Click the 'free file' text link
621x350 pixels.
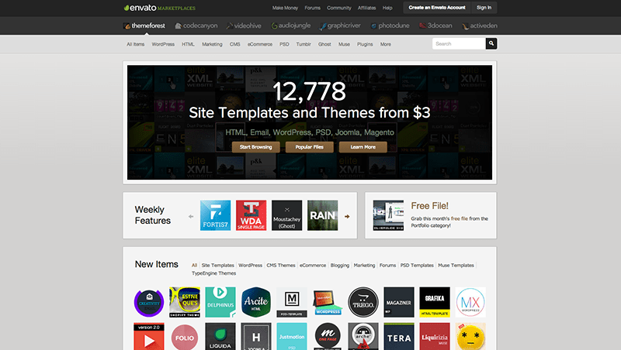460,218
